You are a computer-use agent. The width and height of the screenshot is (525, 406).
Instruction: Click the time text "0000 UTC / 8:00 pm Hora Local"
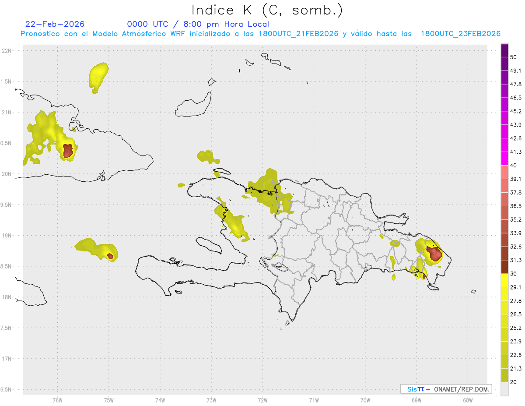(x=198, y=24)
